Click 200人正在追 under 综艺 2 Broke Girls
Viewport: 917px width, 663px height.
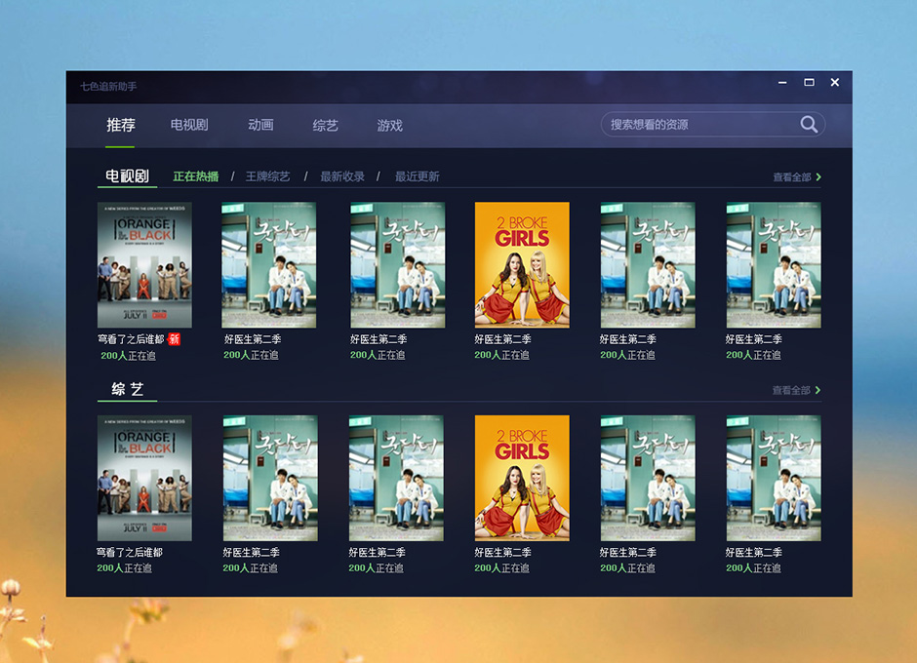pyautogui.click(x=501, y=567)
